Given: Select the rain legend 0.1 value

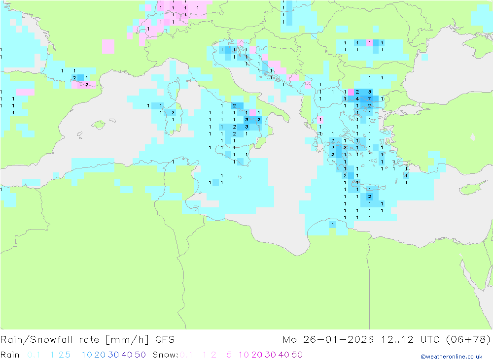Looking at the screenshot, I should [x=34, y=355].
